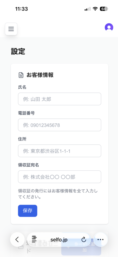Image resolution: width=118 pixels, height=257 pixels.
Task: Select the 住所 address input field
Action: tap(59, 151)
